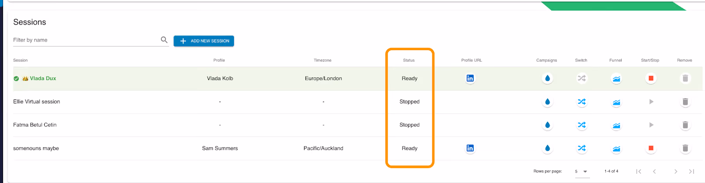This screenshot has width=705, height=183.
Task: Switch to the Fatma Betul Cetin session
Action: coord(582,125)
